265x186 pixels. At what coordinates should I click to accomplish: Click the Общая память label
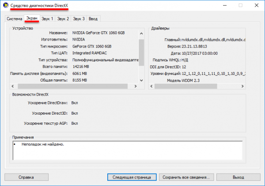54,80
